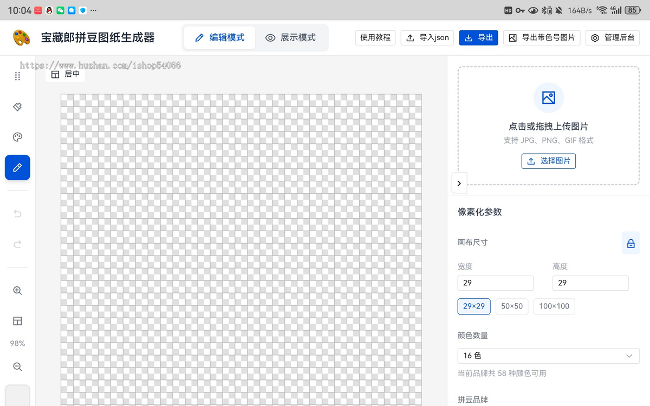Click 导入json button

[427, 37]
